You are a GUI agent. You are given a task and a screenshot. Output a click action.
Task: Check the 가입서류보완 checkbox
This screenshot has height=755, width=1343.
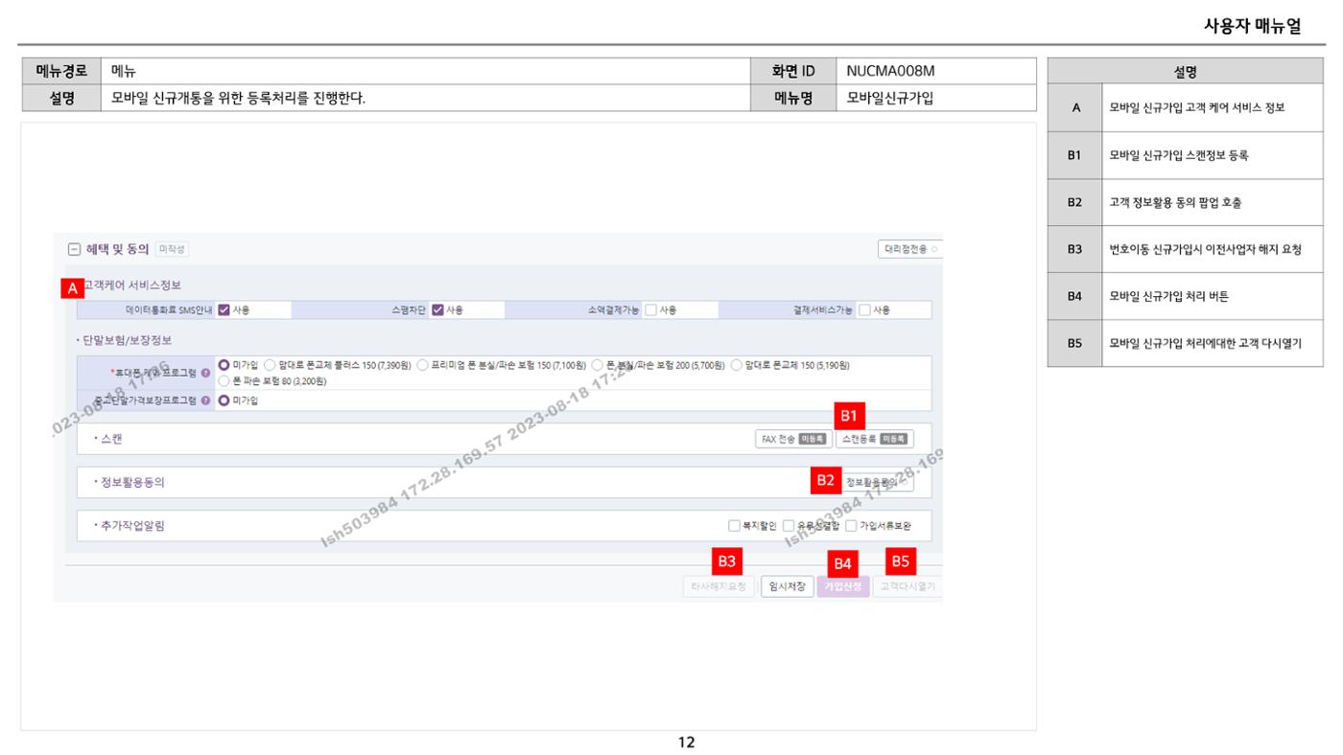tap(851, 526)
